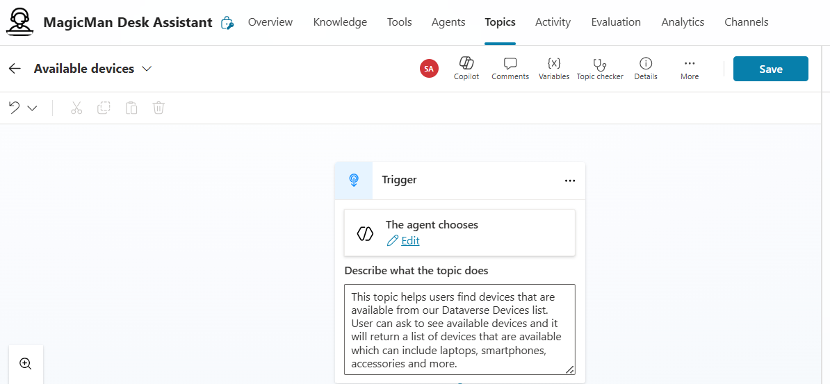Screen dimensions: 830x384
Task: Click the description box resize handle
Action: (x=569, y=369)
